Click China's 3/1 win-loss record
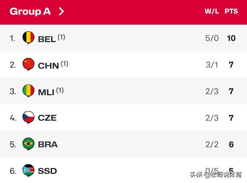This screenshot has width=247, height=183. click(212, 65)
